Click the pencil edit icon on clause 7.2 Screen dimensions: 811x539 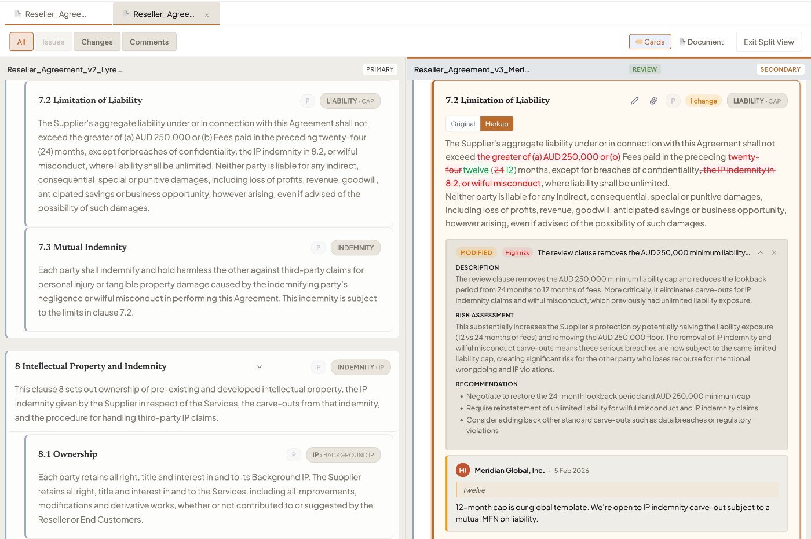tap(635, 101)
